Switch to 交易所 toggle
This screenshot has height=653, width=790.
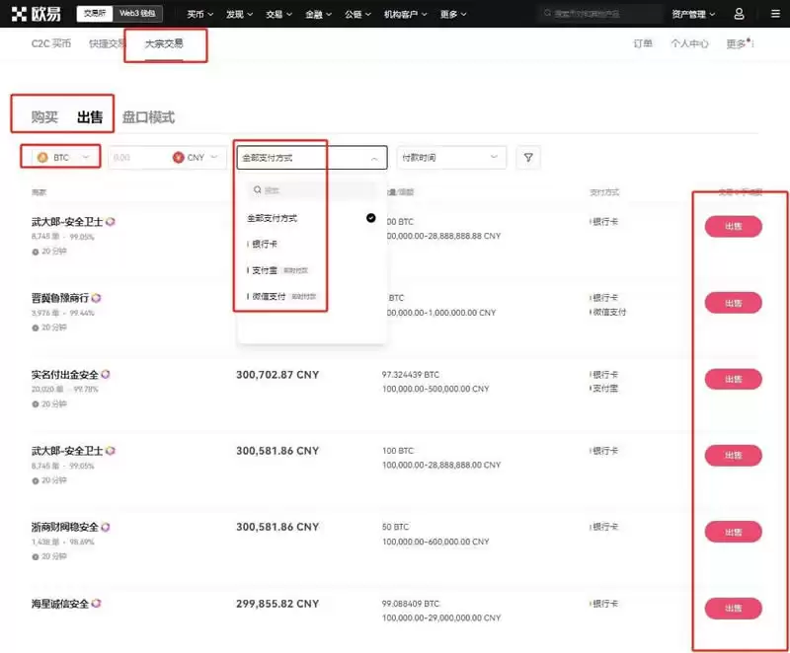point(95,14)
